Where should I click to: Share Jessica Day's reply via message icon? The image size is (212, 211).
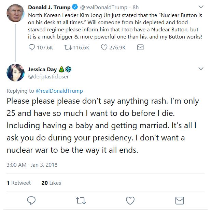pos(180,200)
